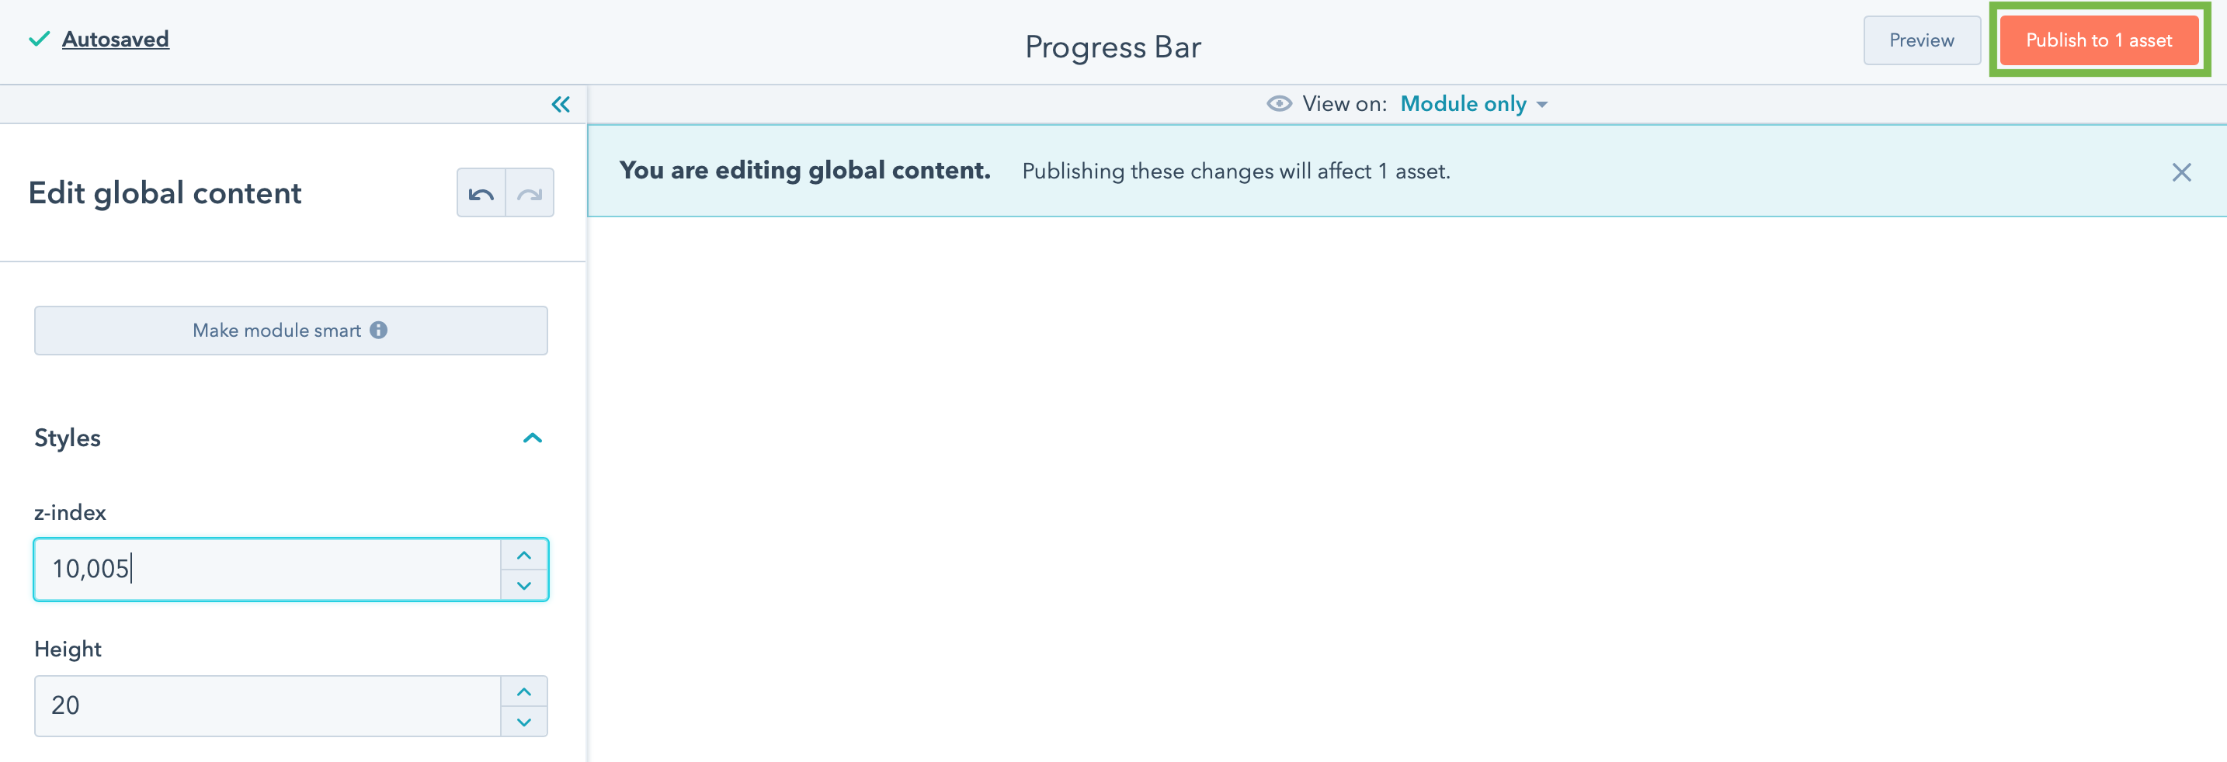Increase the Height value with up arrow

click(x=524, y=691)
